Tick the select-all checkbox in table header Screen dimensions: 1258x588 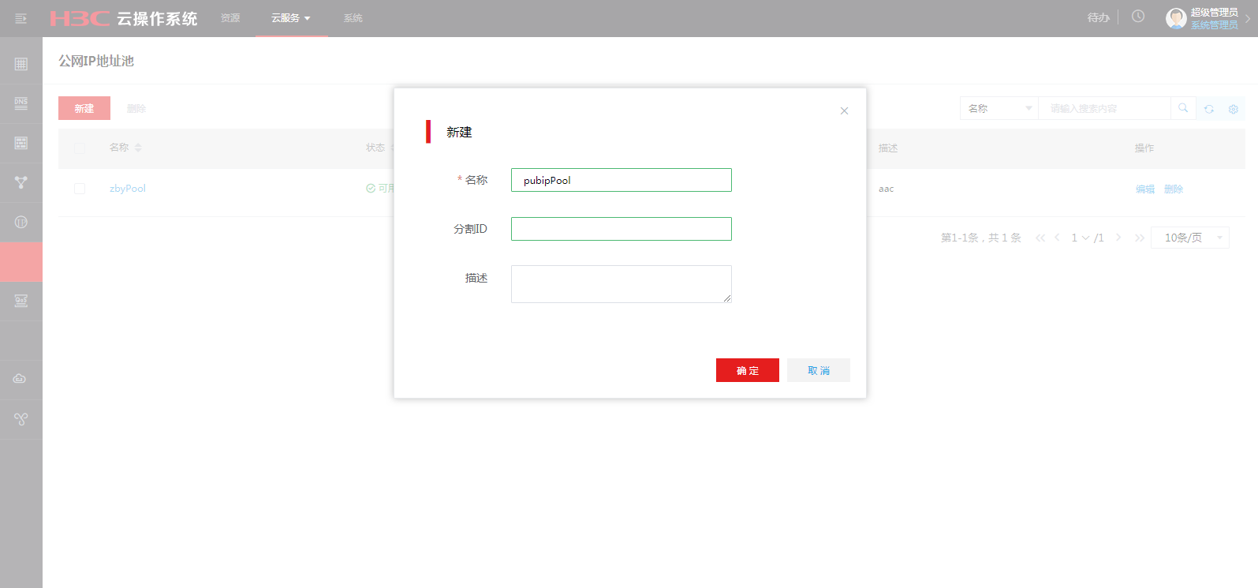coord(80,148)
